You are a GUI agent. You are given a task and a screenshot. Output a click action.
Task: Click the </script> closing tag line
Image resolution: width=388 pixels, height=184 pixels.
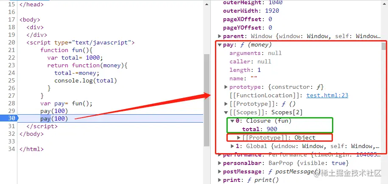pyautogui.click(x=42, y=126)
